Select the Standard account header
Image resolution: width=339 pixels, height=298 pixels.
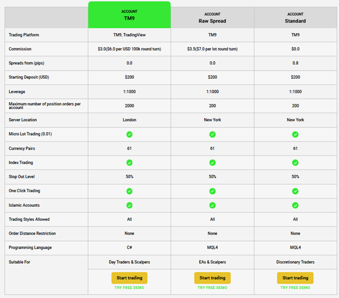click(295, 18)
